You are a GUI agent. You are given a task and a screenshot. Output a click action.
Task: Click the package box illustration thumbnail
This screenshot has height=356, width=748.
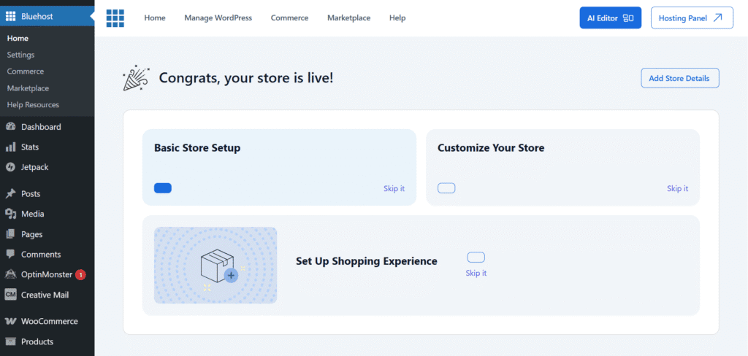pyautogui.click(x=215, y=265)
